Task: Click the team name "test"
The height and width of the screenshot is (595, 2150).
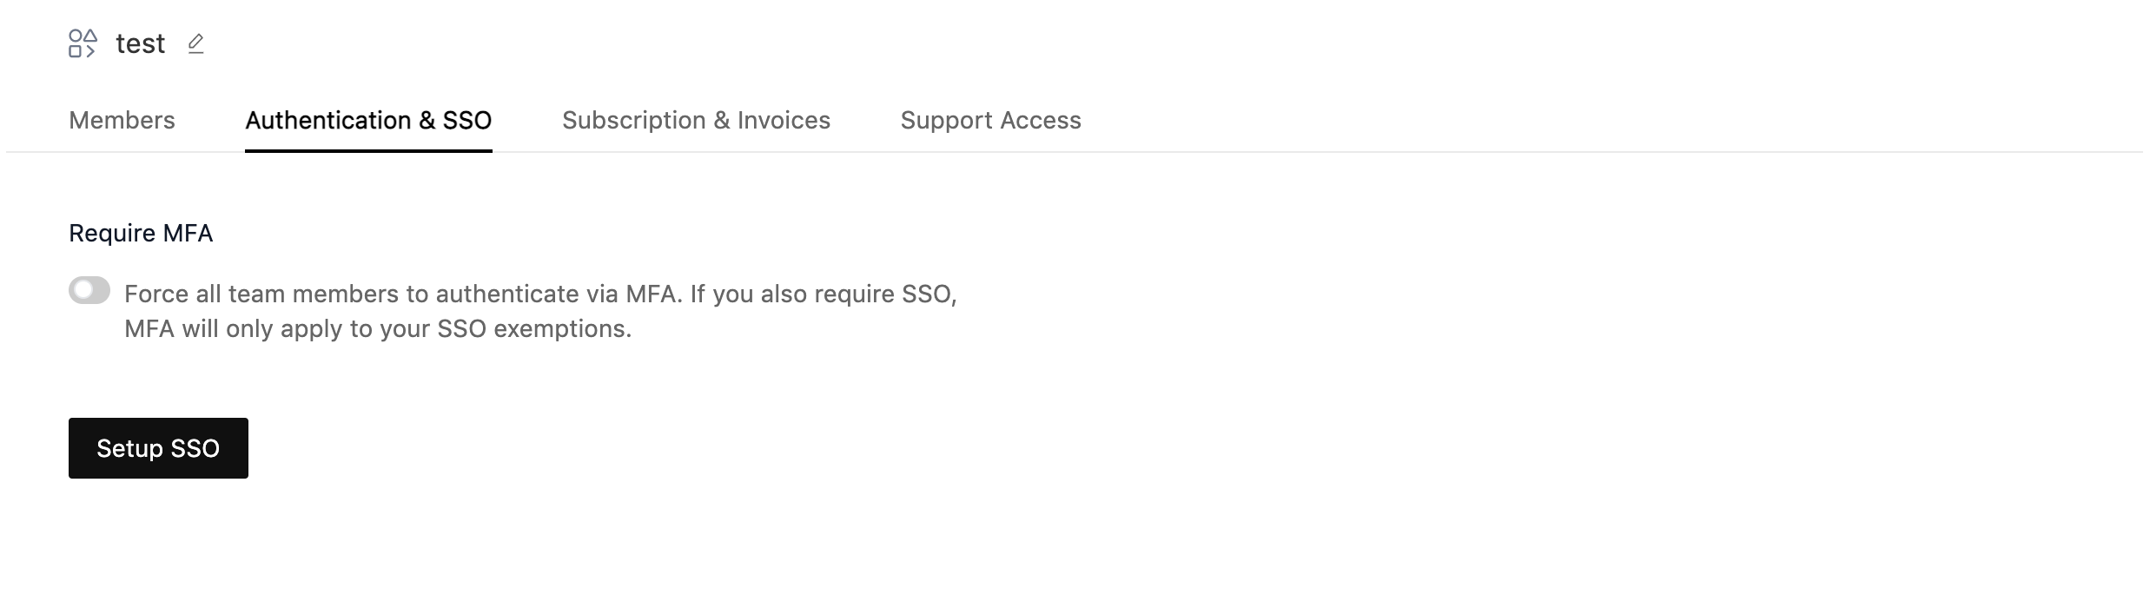Action: click(x=141, y=43)
